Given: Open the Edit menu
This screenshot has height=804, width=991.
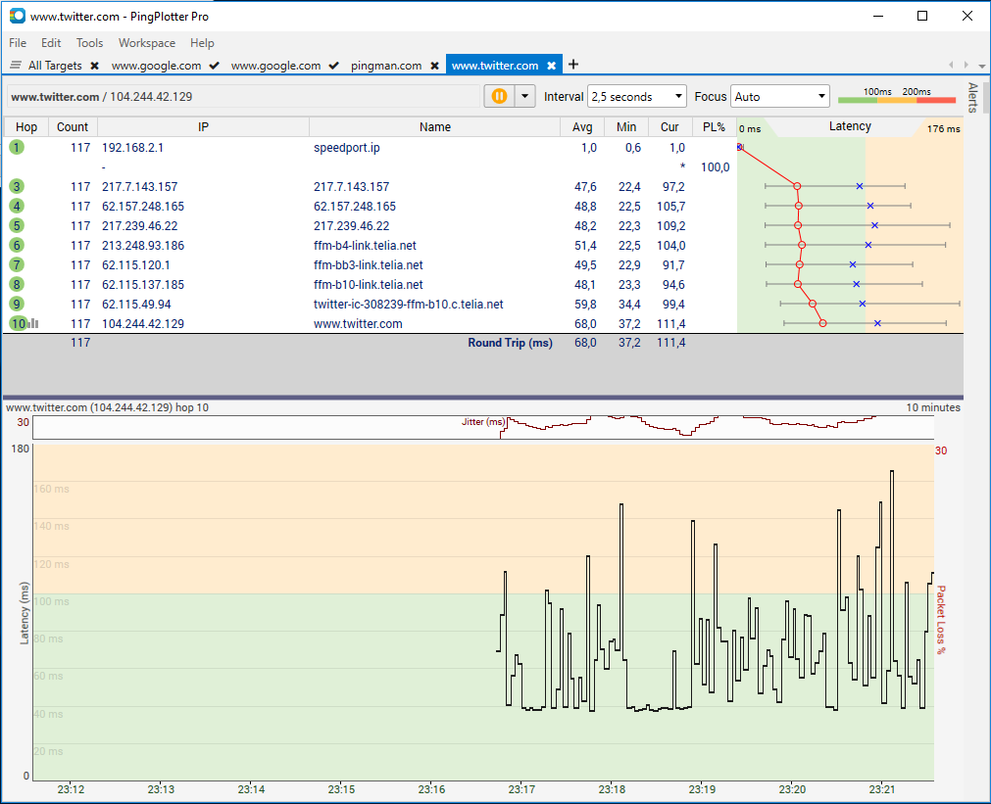Looking at the screenshot, I should (51, 43).
